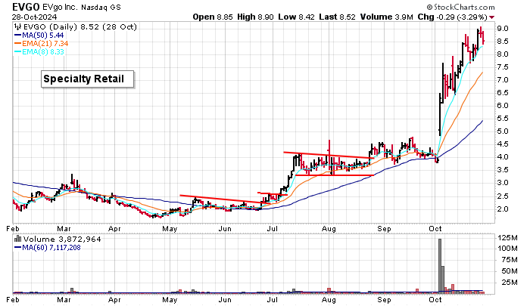Click the Volume 3.9M header value
This screenshot has width=530, height=306.
pos(387,17)
